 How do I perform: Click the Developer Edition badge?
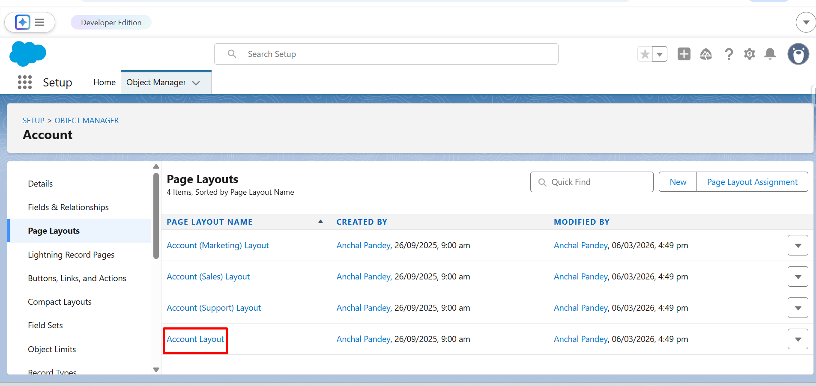[x=111, y=22]
